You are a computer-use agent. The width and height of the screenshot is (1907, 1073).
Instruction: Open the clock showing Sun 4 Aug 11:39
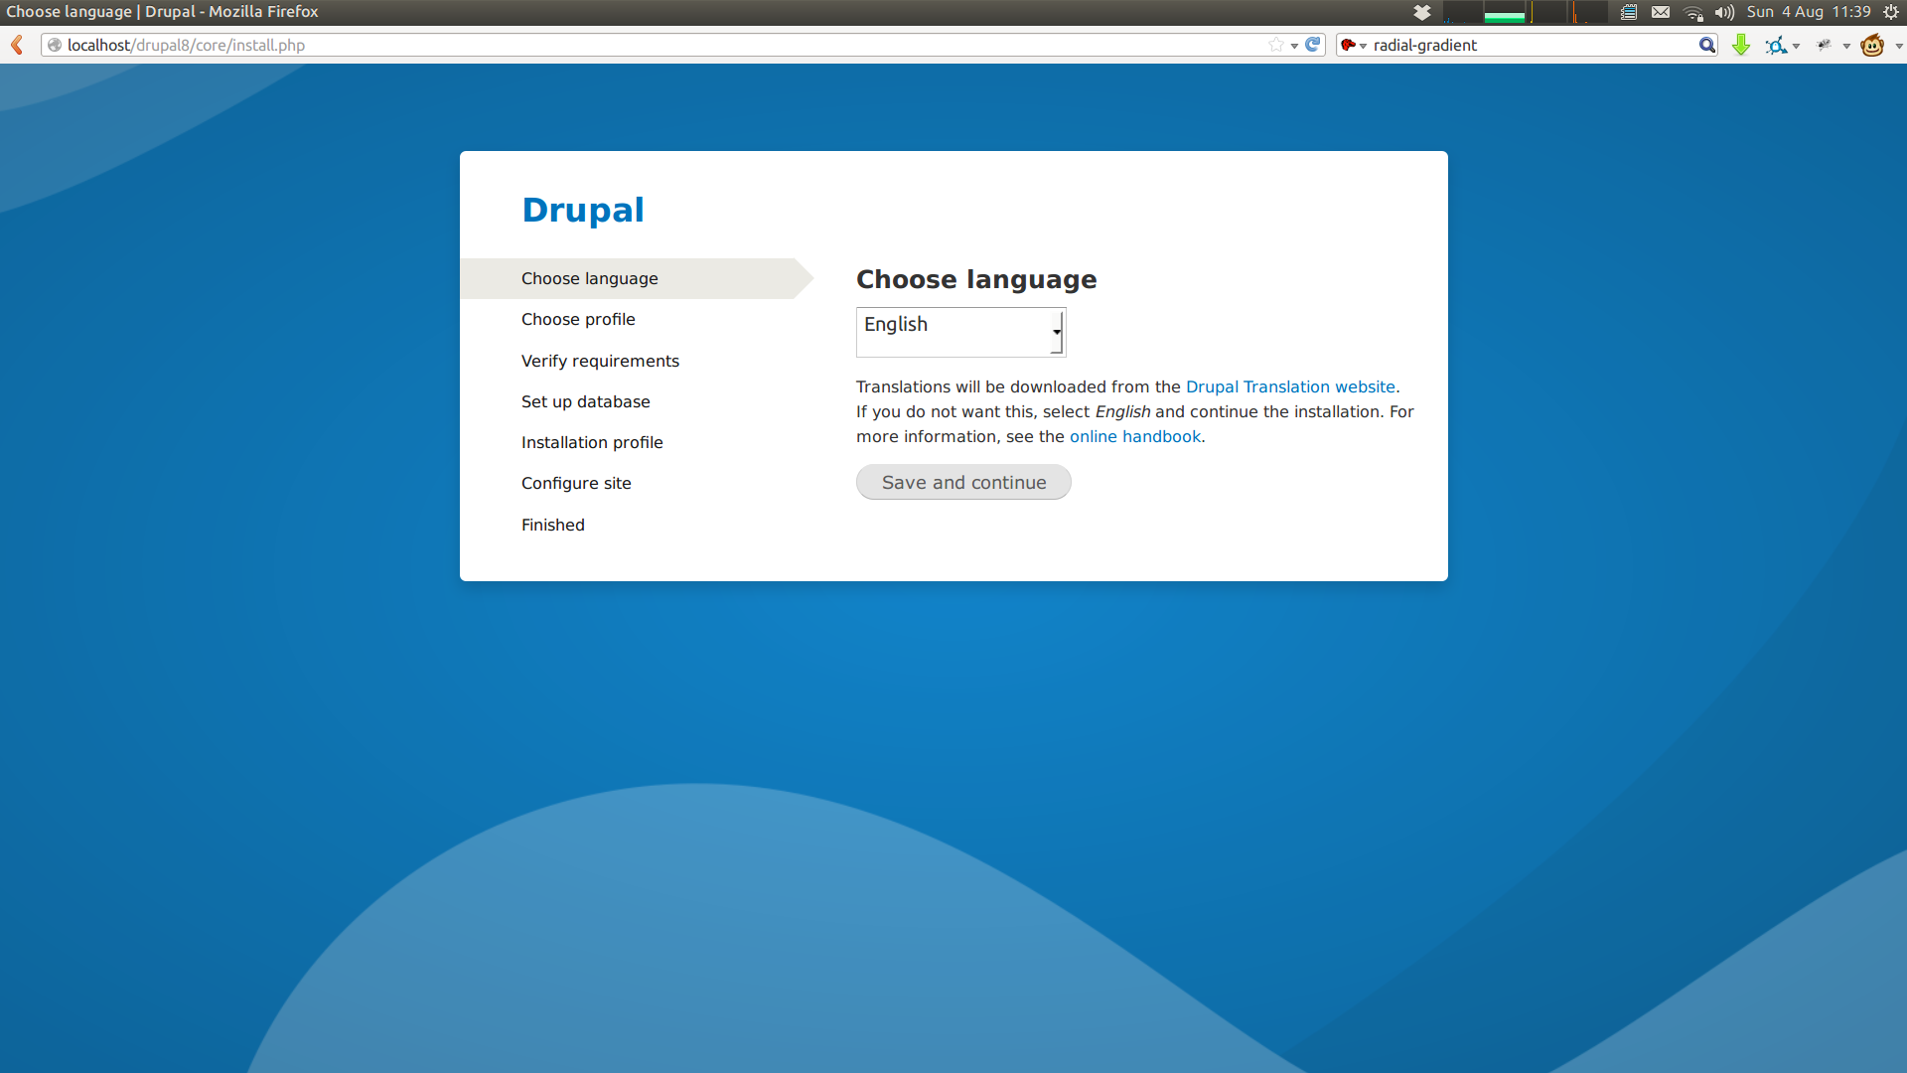click(x=1809, y=12)
